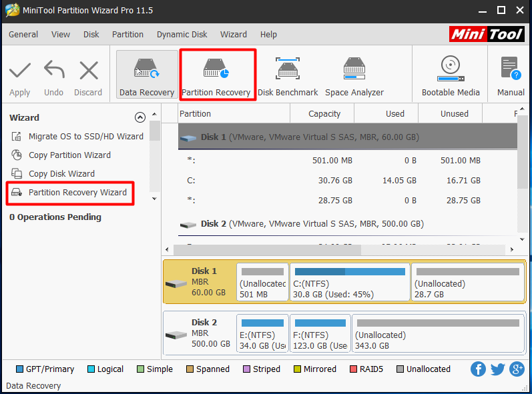Viewport: 532px width, 394px height.
Task: Open the Twitter share icon
Action: tap(497, 369)
